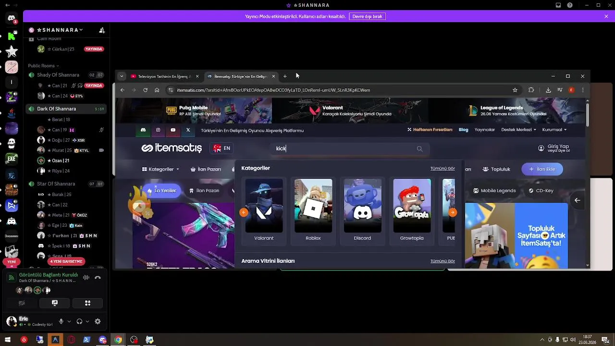Click the itemsatış logo
Screen dimensions: 615x346
172,148
